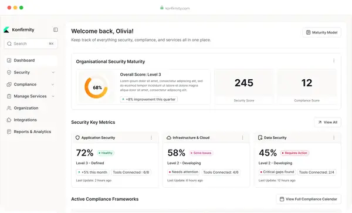Image resolution: width=352 pixels, height=213 pixels.
Task: Click Tools Connected: 6/8 tag
Action: point(131,172)
